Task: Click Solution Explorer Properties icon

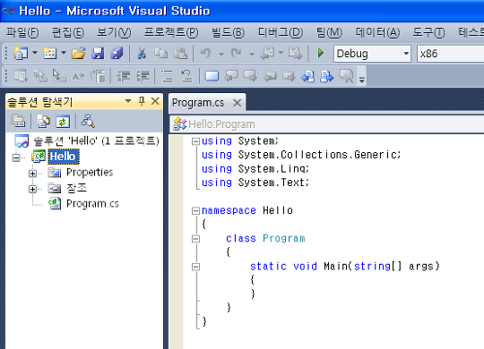Action: click(x=18, y=121)
